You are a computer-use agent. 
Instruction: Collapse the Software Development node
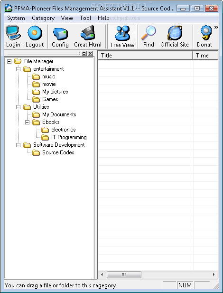click(18, 145)
